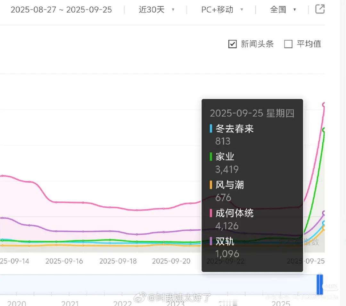Click the green line's endpoint at chart's right edge
The width and height of the screenshot is (346, 306).
pyautogui.click(x=324, y=130)
